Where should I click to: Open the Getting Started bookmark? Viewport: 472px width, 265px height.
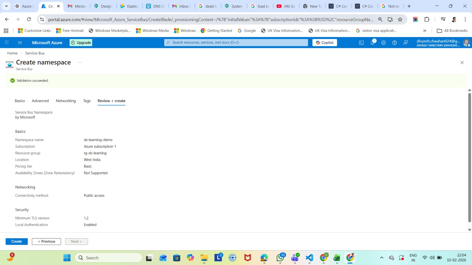coord(216,31)
